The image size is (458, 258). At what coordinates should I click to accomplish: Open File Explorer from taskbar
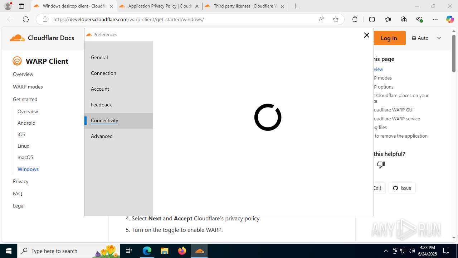pos(164,251)
